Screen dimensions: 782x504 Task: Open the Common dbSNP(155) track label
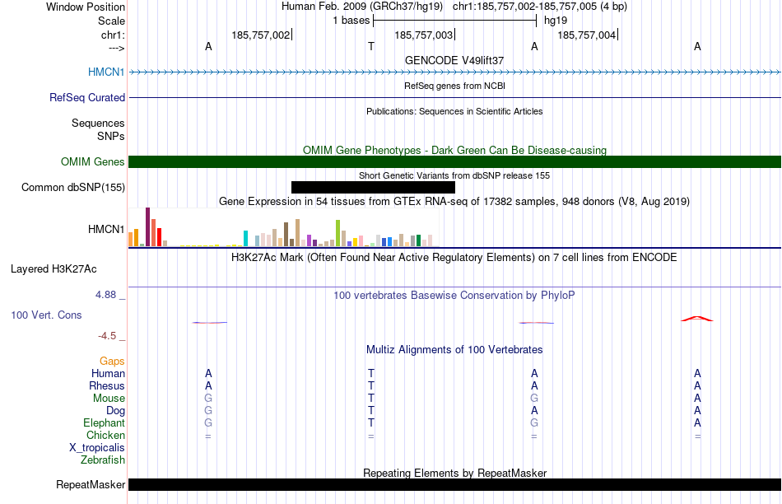pyautogui.click(x=73, y=187)
